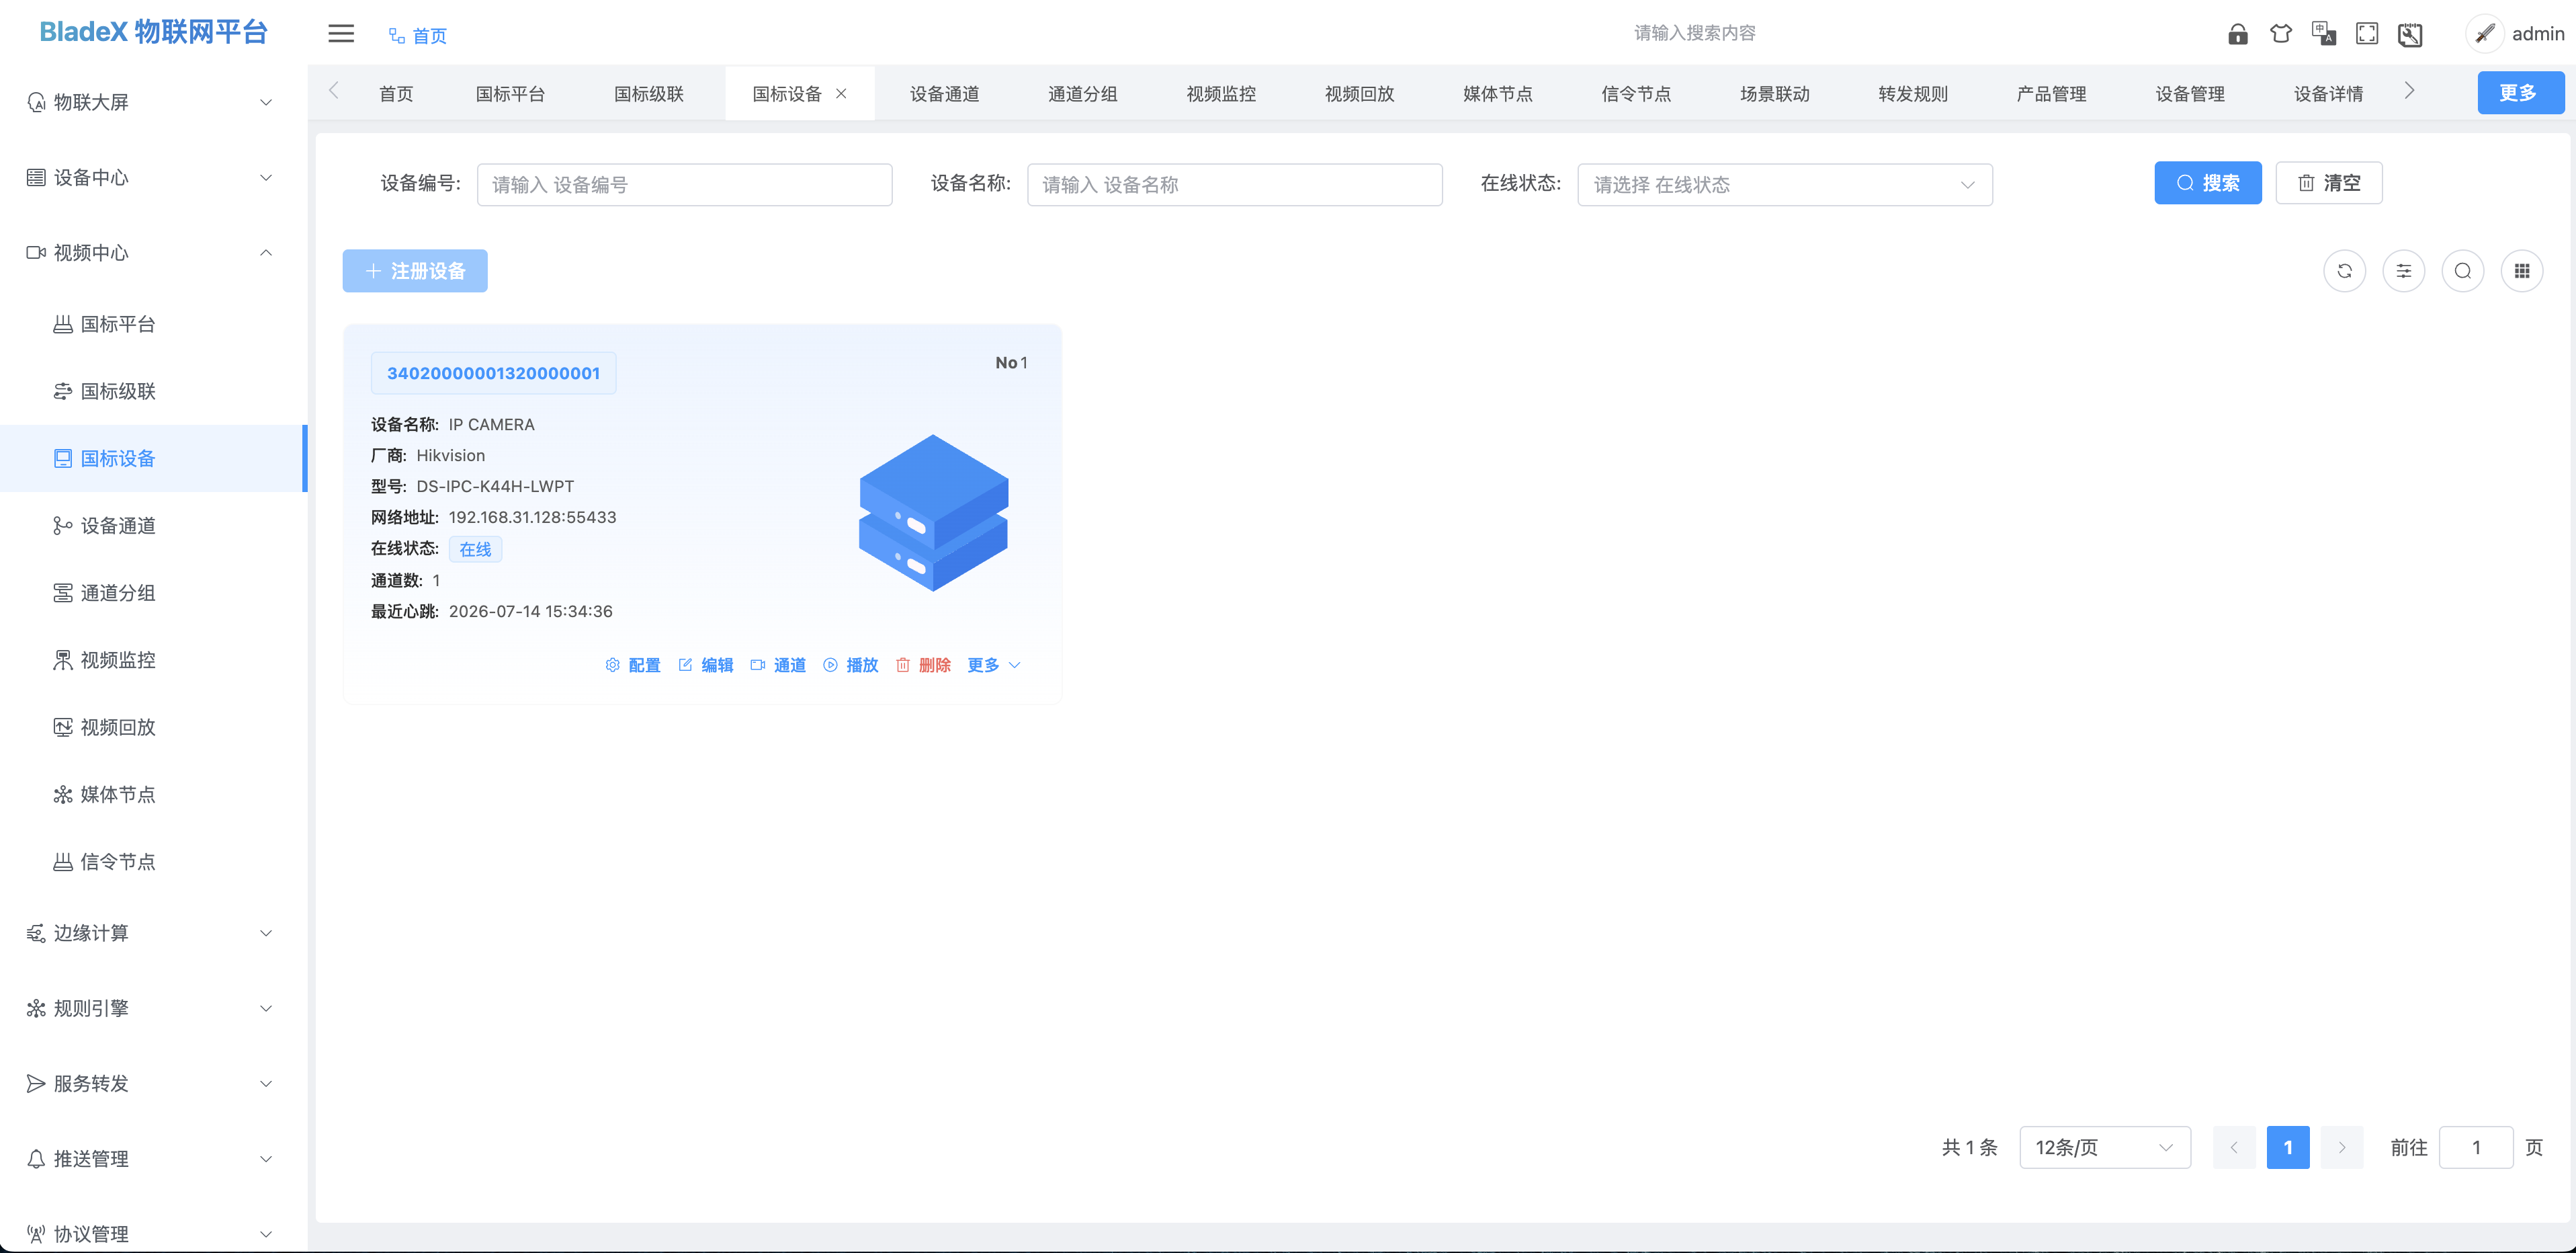This screenshot has height=1253, width=2576.
Task: Click the go-to page number field
Action: pos(2475,1147)
